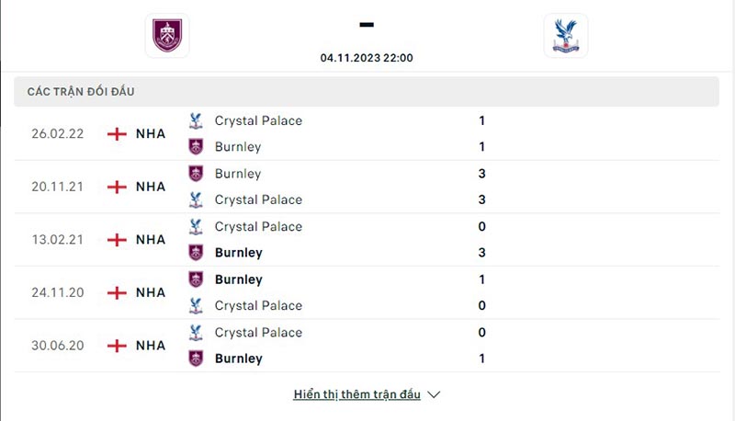
Task: Click the NHA league label for 26.02.22
Action: click(151, 133)
